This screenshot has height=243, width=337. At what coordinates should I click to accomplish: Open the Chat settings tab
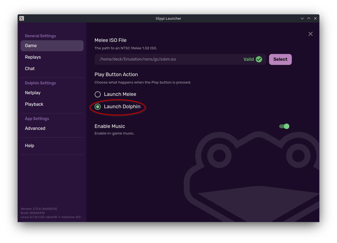[52, 69]
